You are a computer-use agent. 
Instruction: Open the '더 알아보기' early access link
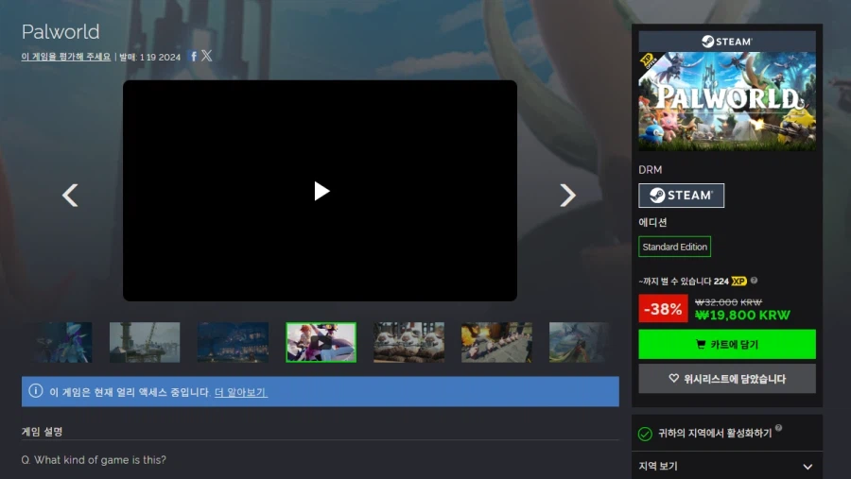[240, 392]
